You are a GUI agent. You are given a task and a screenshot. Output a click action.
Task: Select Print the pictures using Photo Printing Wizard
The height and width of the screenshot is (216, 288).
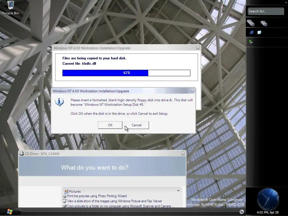pos(97,196)
